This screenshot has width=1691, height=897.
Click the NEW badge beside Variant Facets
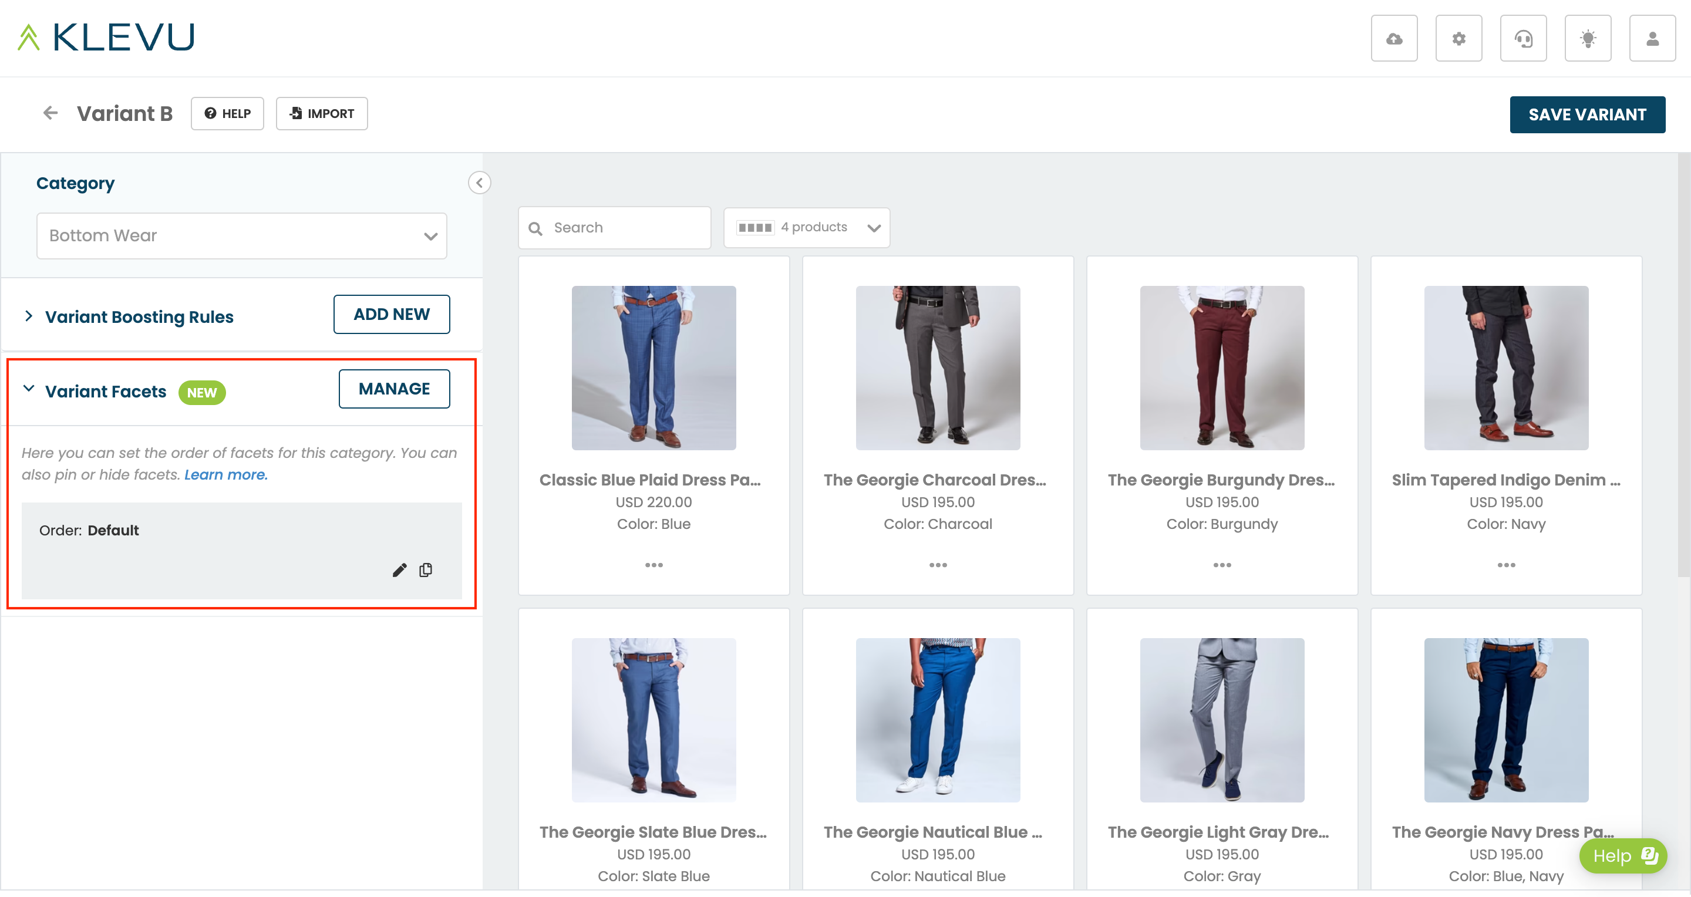click(202, 392)
